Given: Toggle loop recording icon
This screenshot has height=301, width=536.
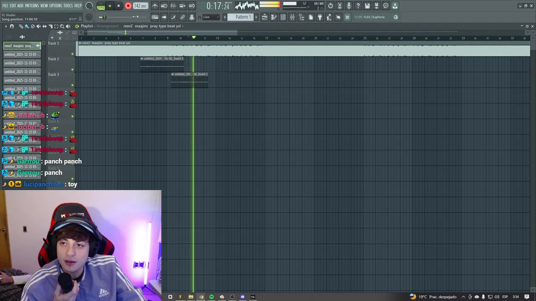Looking at the screenshot, I should point(192,6).
